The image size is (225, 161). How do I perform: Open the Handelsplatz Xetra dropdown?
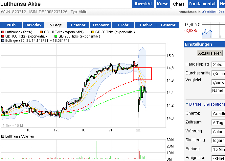coord(218,65)
